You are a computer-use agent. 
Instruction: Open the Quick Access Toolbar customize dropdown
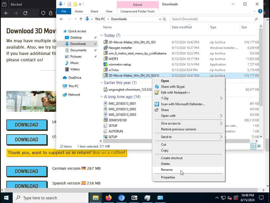click(80, 4)
